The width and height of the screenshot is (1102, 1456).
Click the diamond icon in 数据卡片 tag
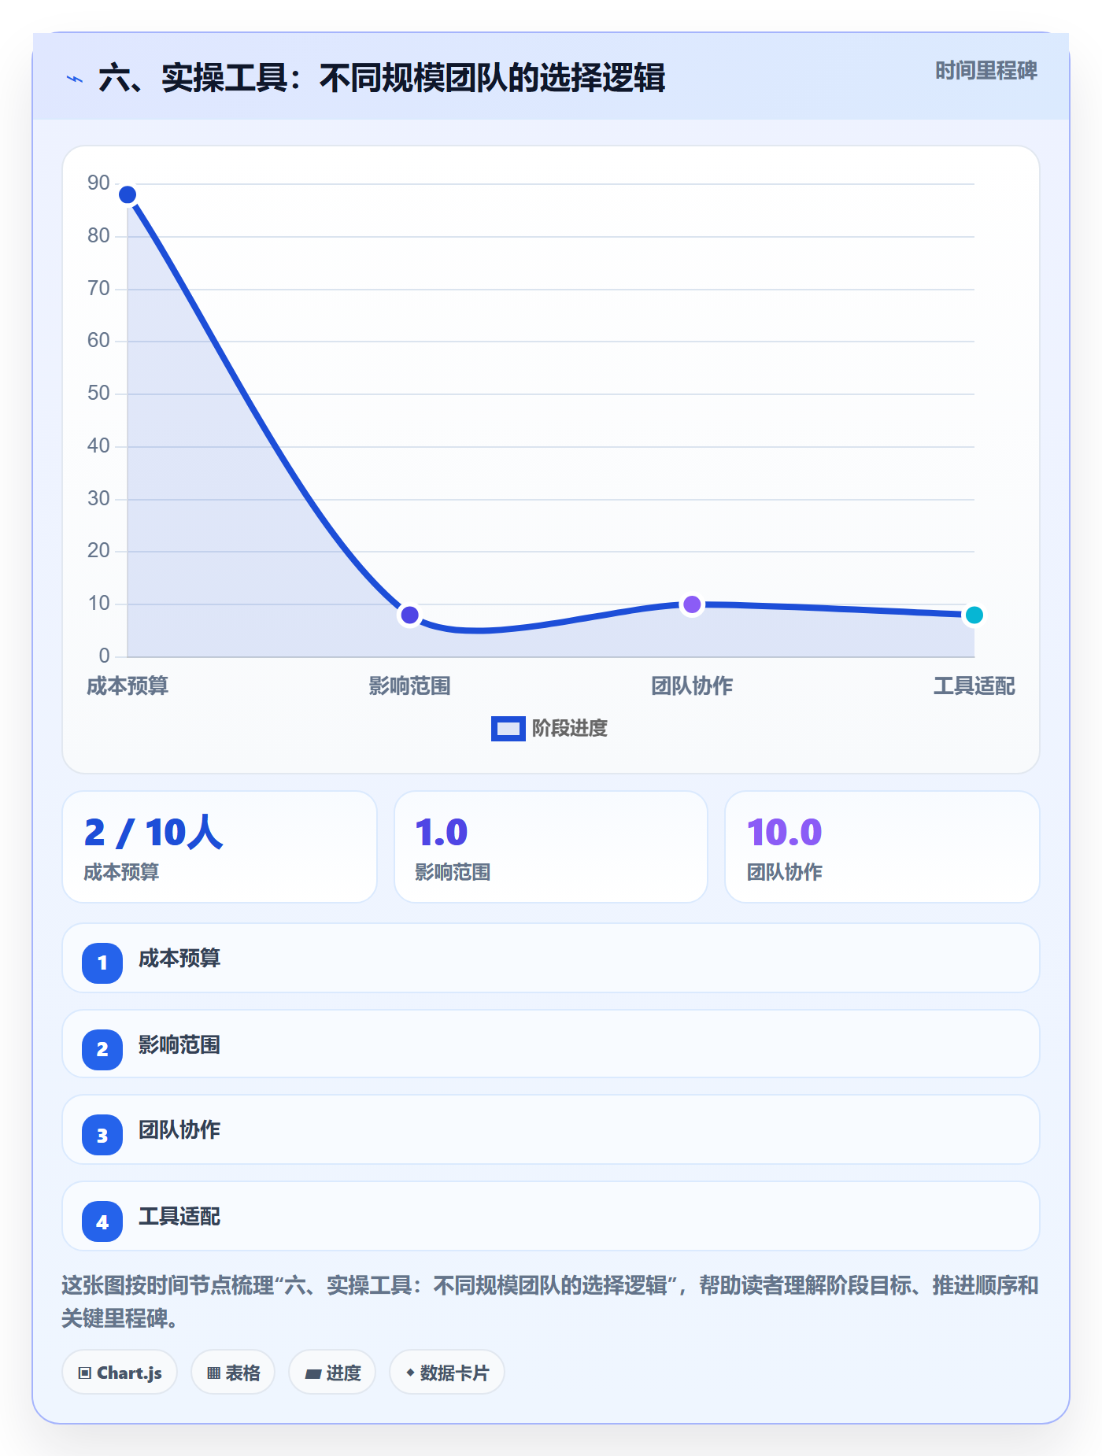pos(410,1373)
